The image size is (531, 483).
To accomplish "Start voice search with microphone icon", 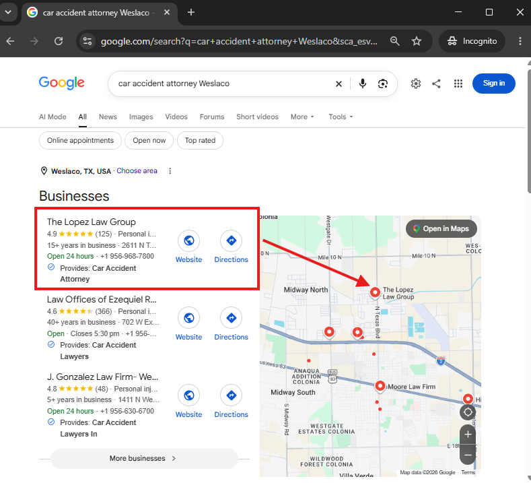I will point(363,84).
